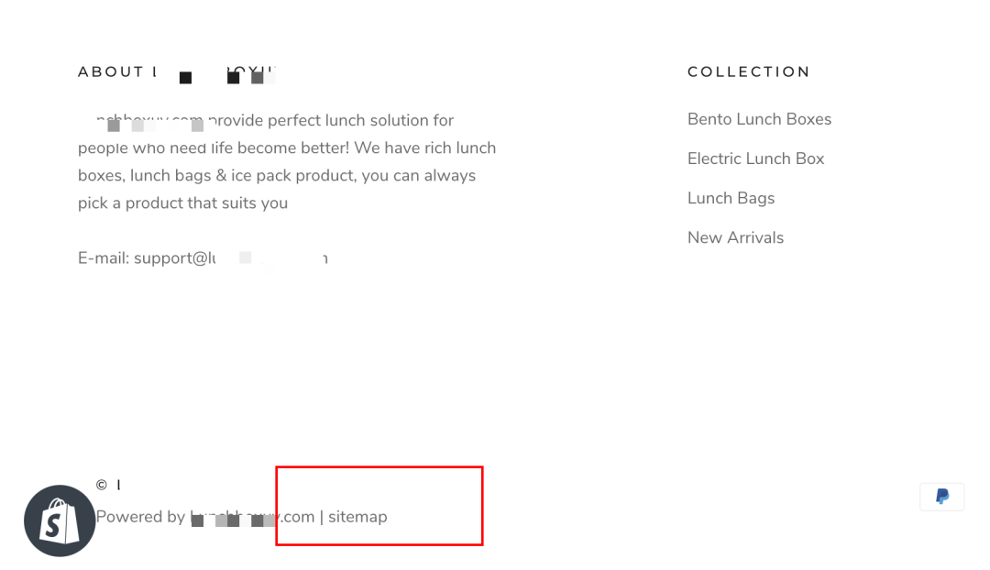
Task: Click the "pick a product that suits you" line
Action: (x=182, y=203)
